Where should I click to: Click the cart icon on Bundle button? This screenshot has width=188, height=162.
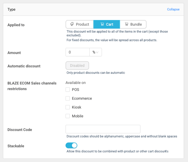[127, 24]
